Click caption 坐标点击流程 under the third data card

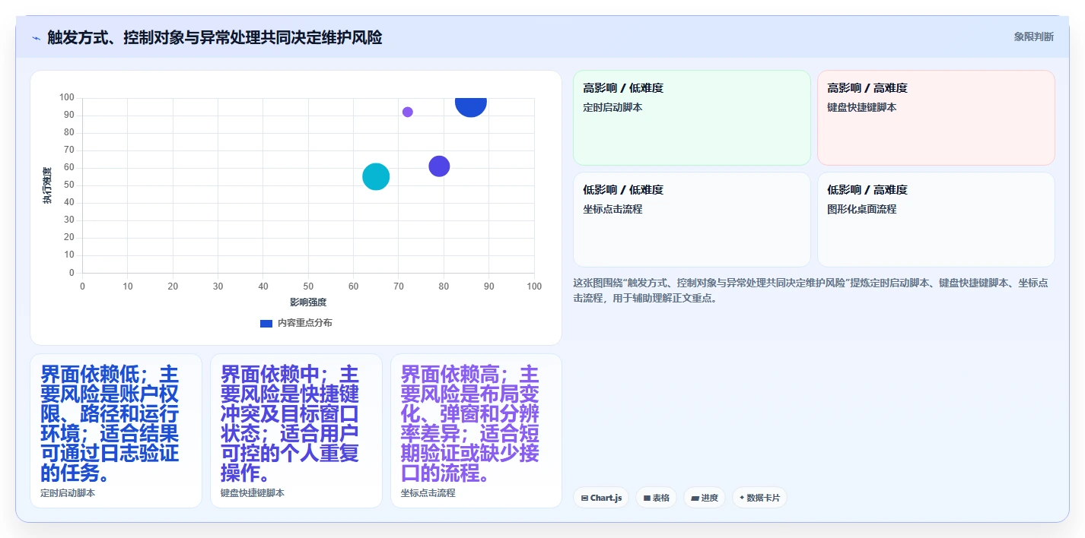click(x=428, y=493)
